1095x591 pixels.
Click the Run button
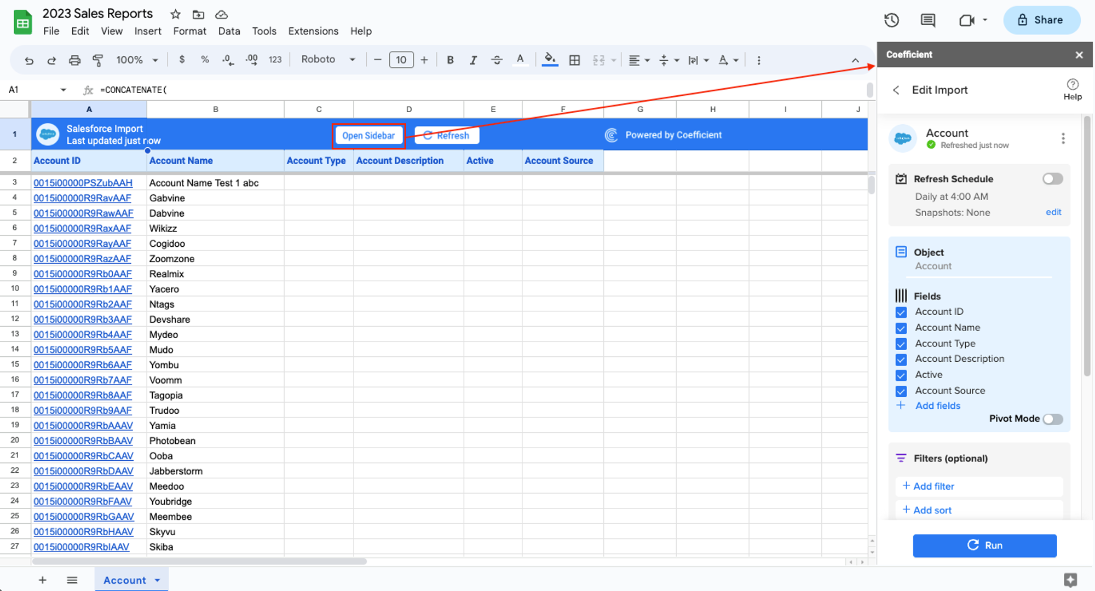pos(984,546)
